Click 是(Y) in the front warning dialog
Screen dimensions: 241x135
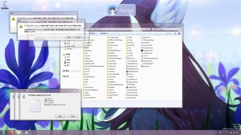coord(69,37)
